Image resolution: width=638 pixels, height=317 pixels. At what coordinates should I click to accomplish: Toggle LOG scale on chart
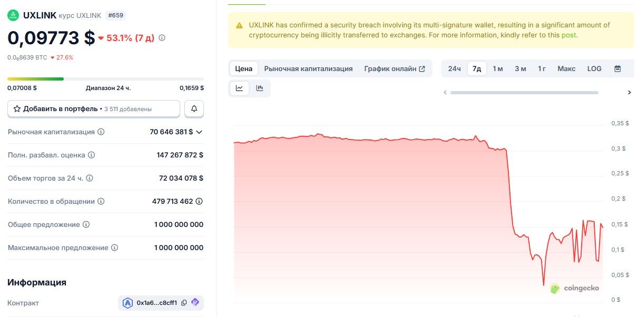pyautogui.click(x=594, y=68)
